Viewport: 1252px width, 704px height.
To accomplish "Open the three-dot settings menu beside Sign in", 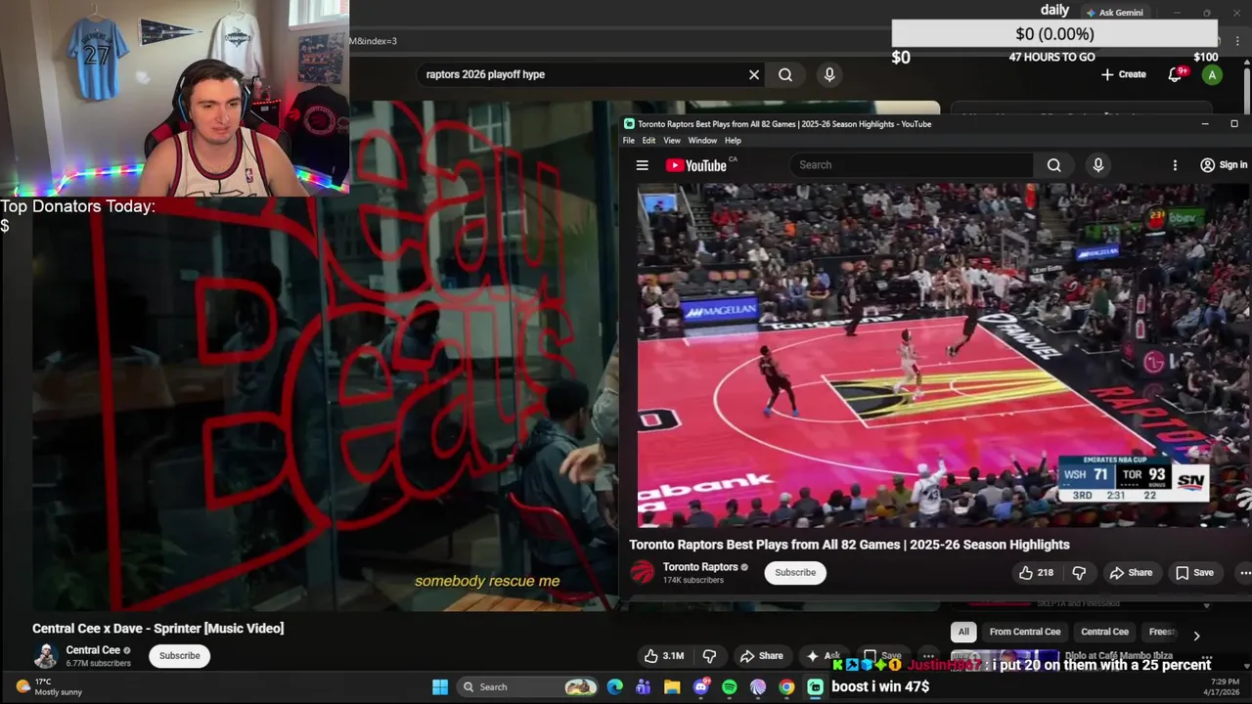I will pos(1175,165).
